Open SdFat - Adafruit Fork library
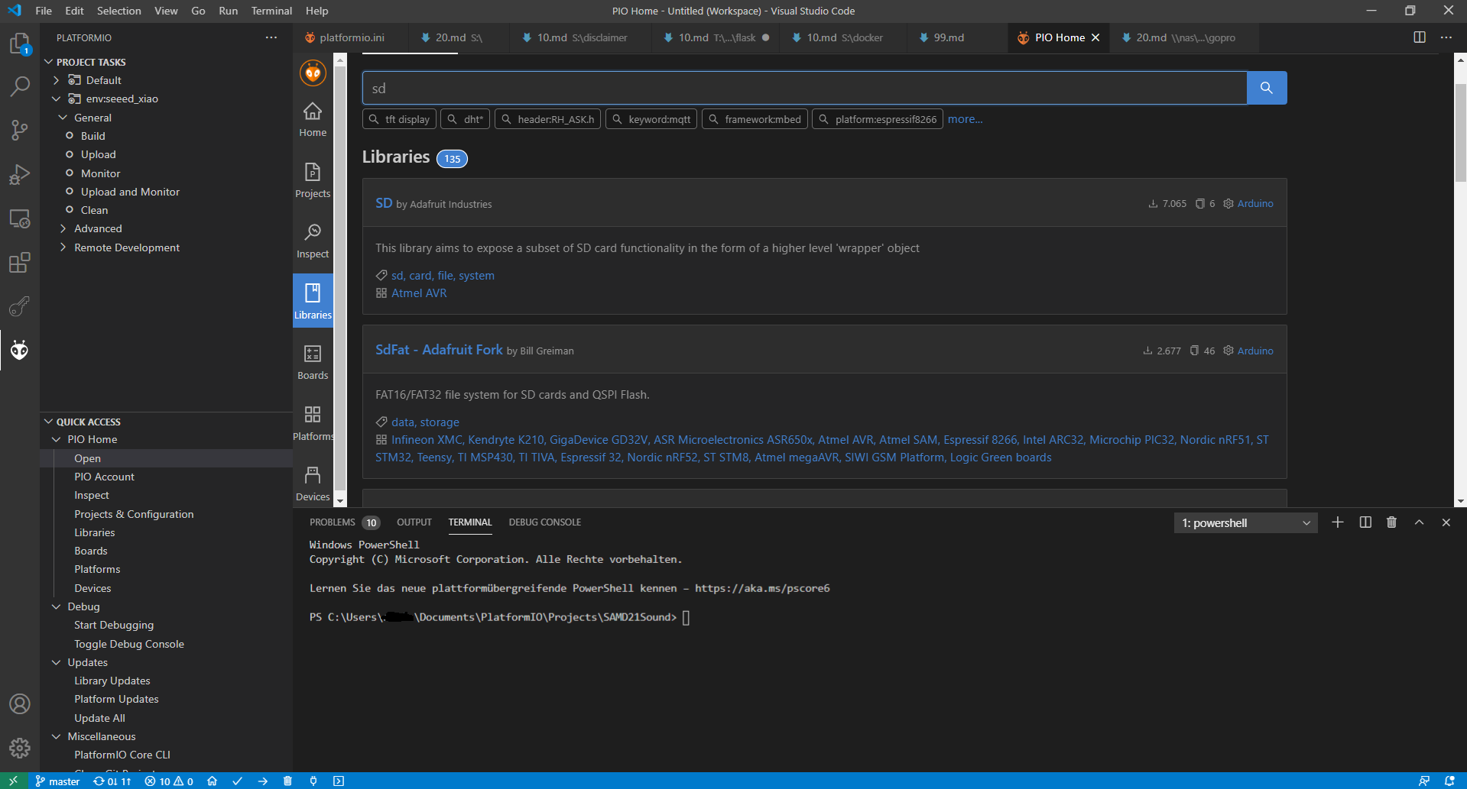This screenshot has height=789, width=1467. point(439,350)
